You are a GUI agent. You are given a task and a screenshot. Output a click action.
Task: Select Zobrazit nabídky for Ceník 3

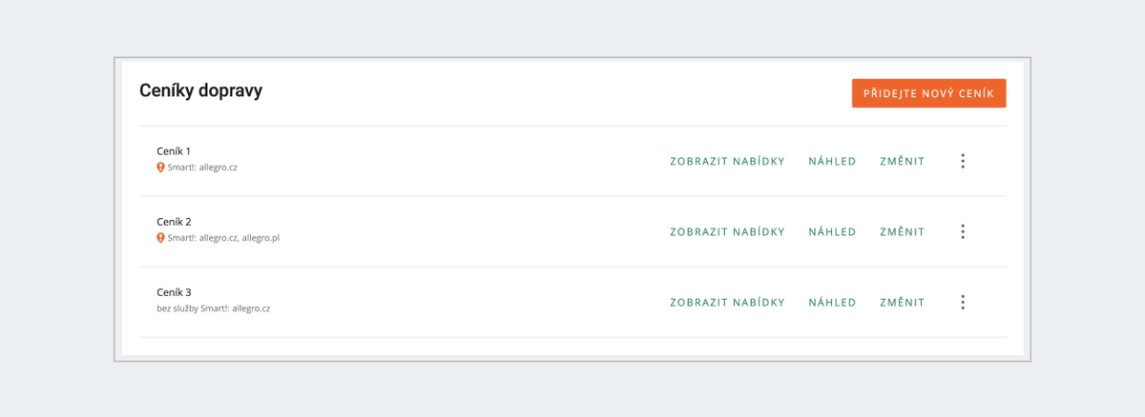coord(727,302)
